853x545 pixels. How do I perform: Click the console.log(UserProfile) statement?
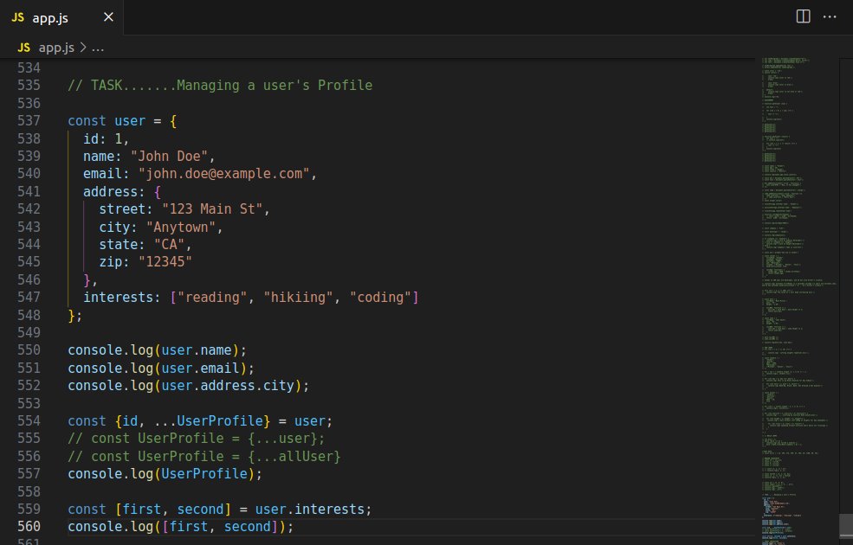click(165, 473)
